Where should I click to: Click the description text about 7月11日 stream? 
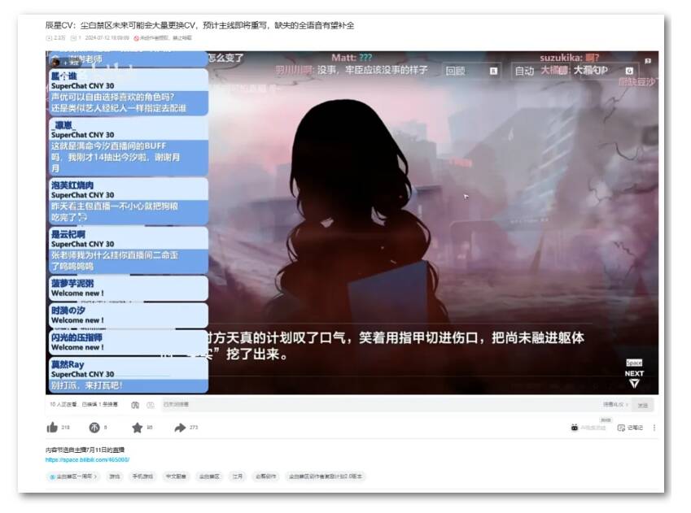(x=85, y=450)
